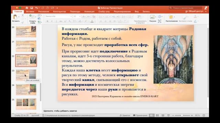Click the painting image on the slide
The height and width of the screenshot is (123, 220).
(x=173, y=59)
